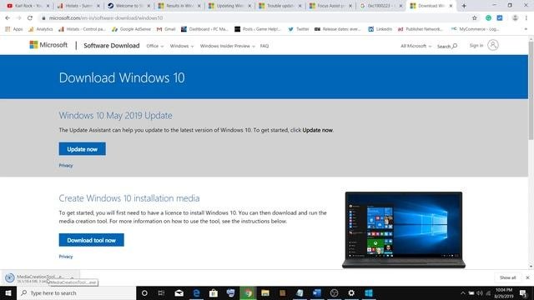The image size is (534, 300).
Task: Expand the All Microsoft dropdown
Action: (416, 46)
